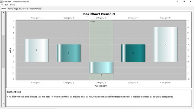This screenshot has height=109, width=194.
Task: Click the dark teal Category 4 bar
Action: 133,53
